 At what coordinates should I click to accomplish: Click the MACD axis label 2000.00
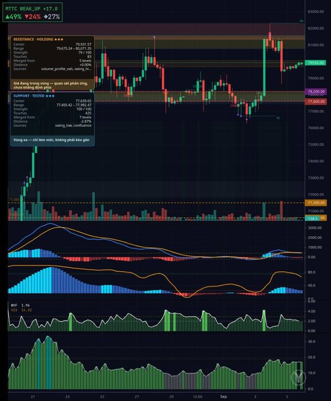(x=315, y=238)
